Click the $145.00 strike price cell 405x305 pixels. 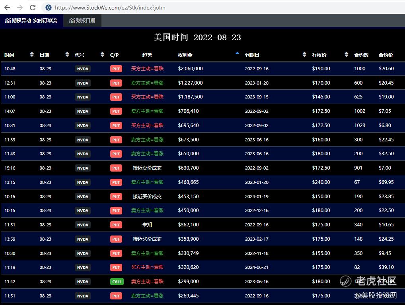tap(321, 97)
